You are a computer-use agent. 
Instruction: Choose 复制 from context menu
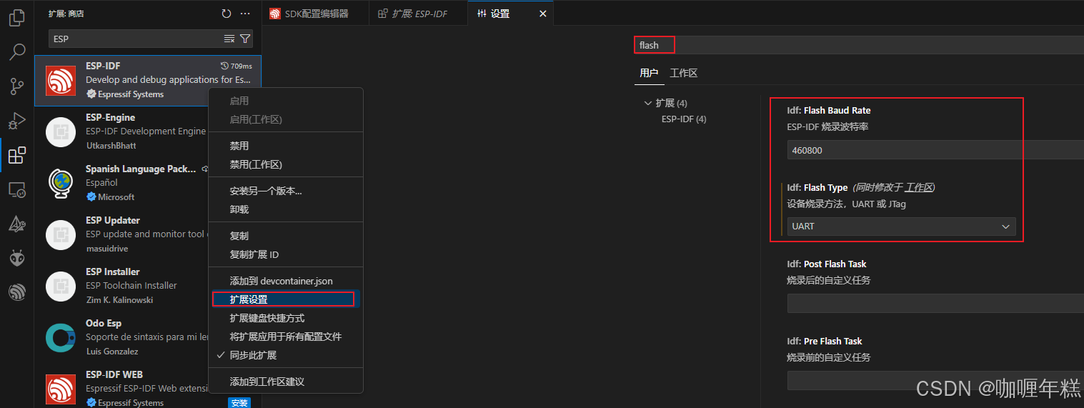point(286,236)
